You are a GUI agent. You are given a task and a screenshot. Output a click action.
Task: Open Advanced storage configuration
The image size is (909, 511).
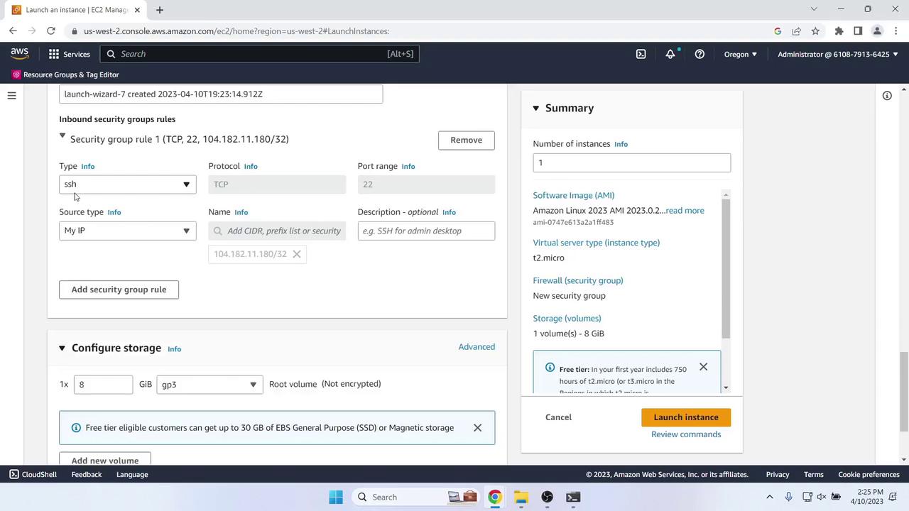(x=477, y=347)
